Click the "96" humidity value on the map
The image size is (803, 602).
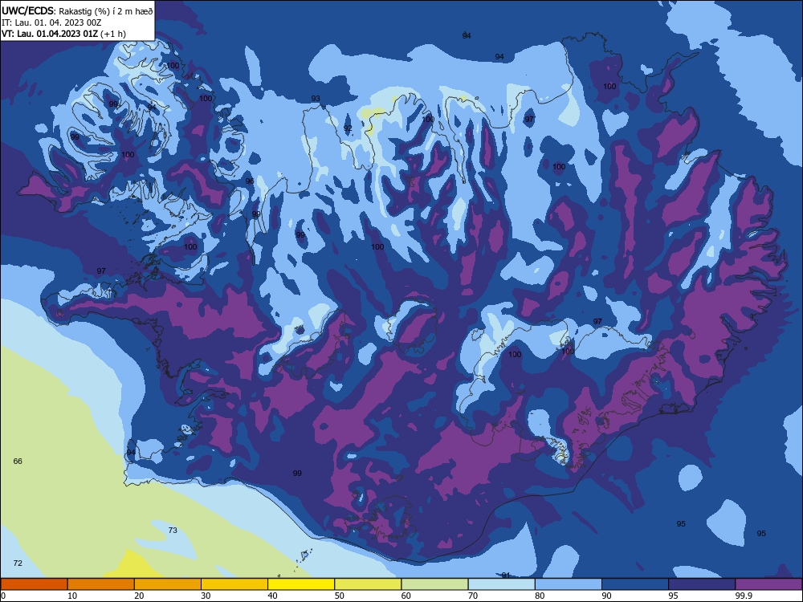pyautogui.click(x=250, y=181)
